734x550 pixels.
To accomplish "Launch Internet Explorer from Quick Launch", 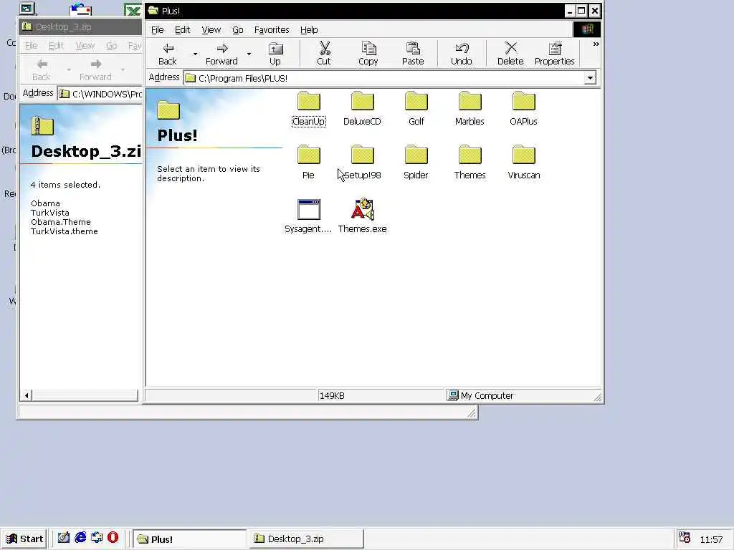I will [80, 538].
